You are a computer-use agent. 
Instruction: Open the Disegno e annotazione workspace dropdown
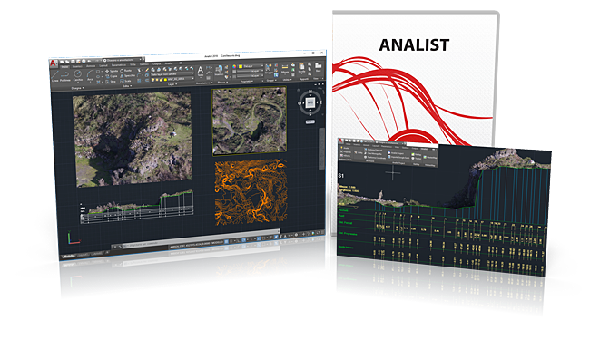[123, 60]
